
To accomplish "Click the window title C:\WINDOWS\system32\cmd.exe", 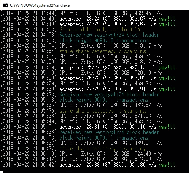I will 40,5.
